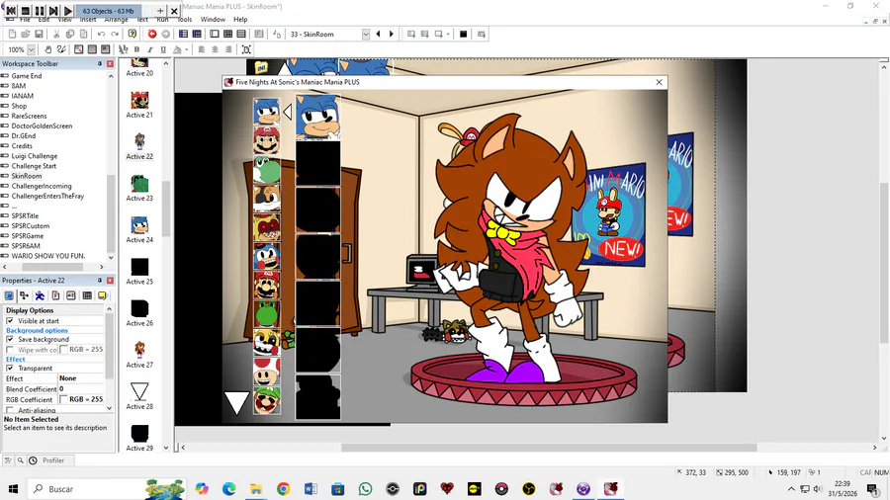Viewport: 890px width, 500px height.
Task: Open the Movement properties tab with running man
Action: pyautogui.click(x=40, y=295)
